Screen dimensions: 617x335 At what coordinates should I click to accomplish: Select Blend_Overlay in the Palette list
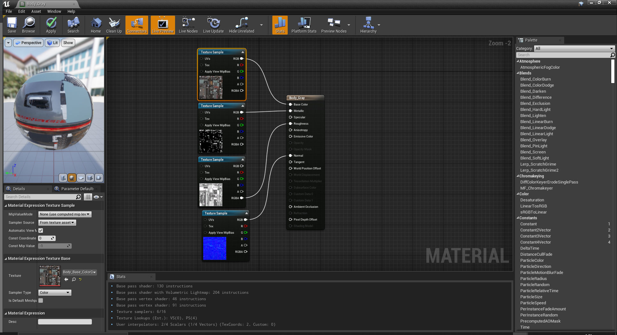(x=533, y=140)
